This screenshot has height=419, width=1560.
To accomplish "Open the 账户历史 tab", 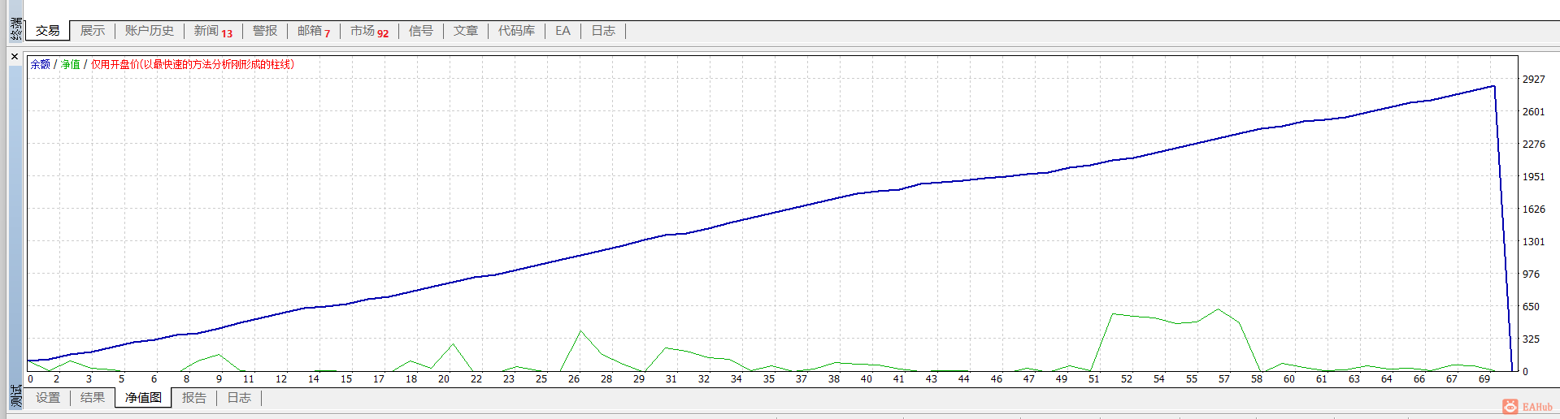I will 149,31.
